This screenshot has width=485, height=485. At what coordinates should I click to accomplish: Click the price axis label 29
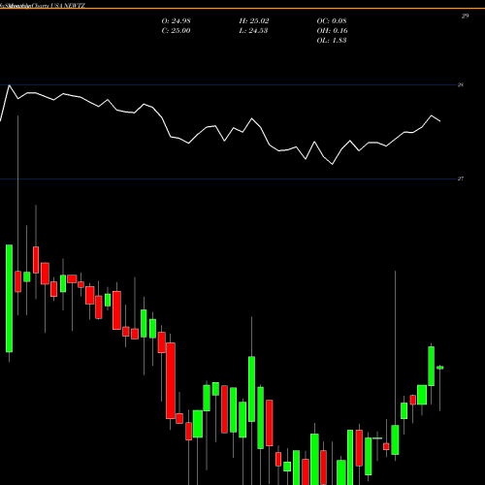pos(465,16)
